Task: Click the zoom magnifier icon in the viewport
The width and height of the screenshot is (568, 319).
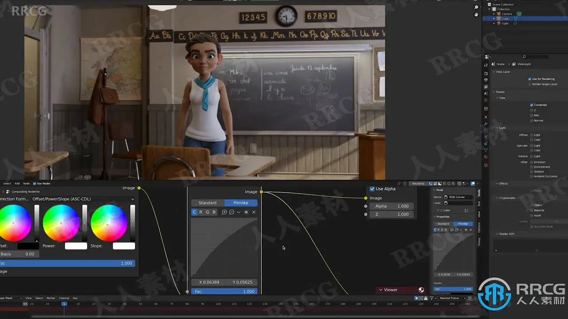Action: coord(476,8)
